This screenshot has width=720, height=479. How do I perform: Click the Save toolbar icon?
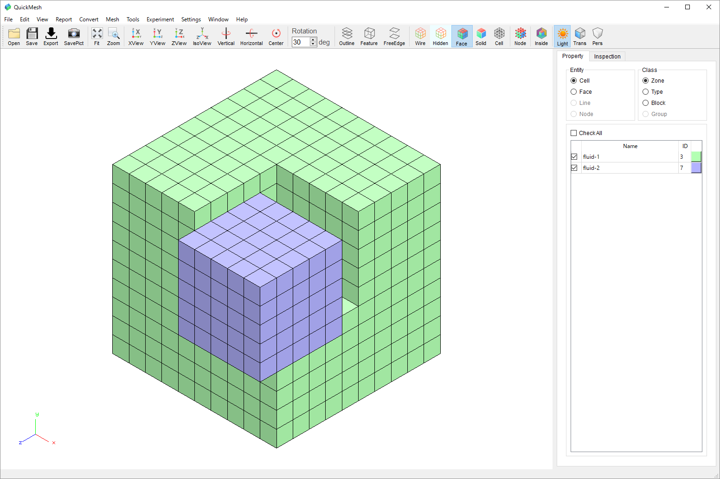click(32, 36)
